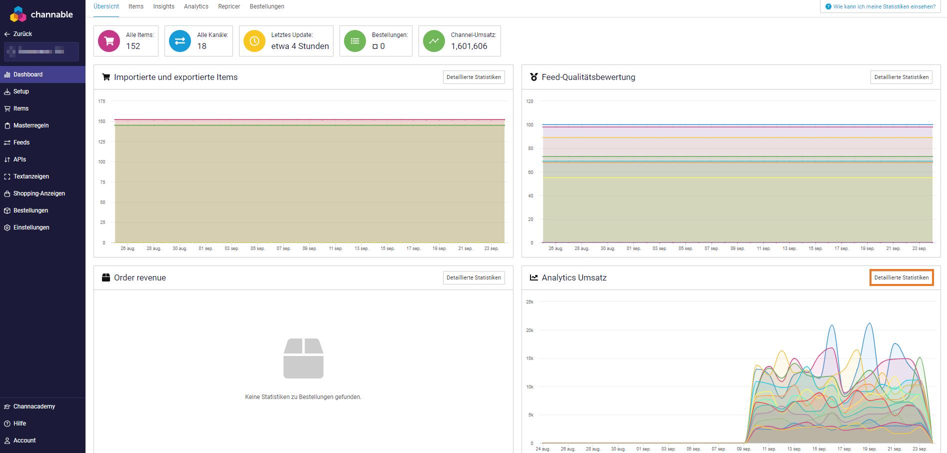Open Detaillierte Statistiken for Order revenue

(x=473, y=277)
